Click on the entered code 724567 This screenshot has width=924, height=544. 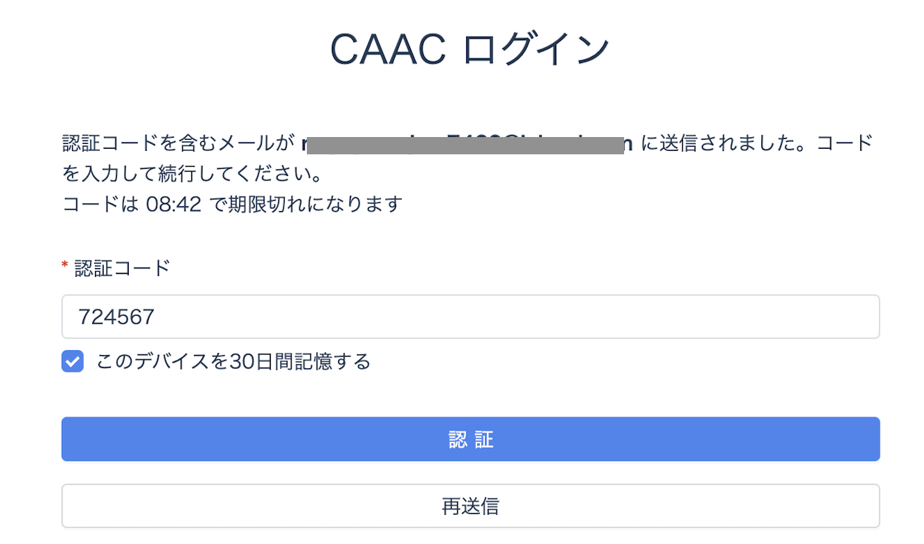[x=116, y=317]
